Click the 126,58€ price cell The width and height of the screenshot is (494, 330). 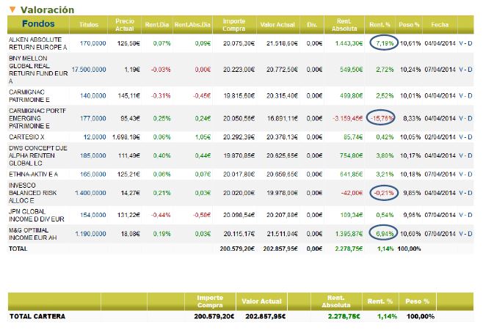click(128, 43)
